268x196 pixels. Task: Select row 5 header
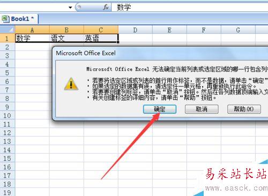(x=8, y=73)
